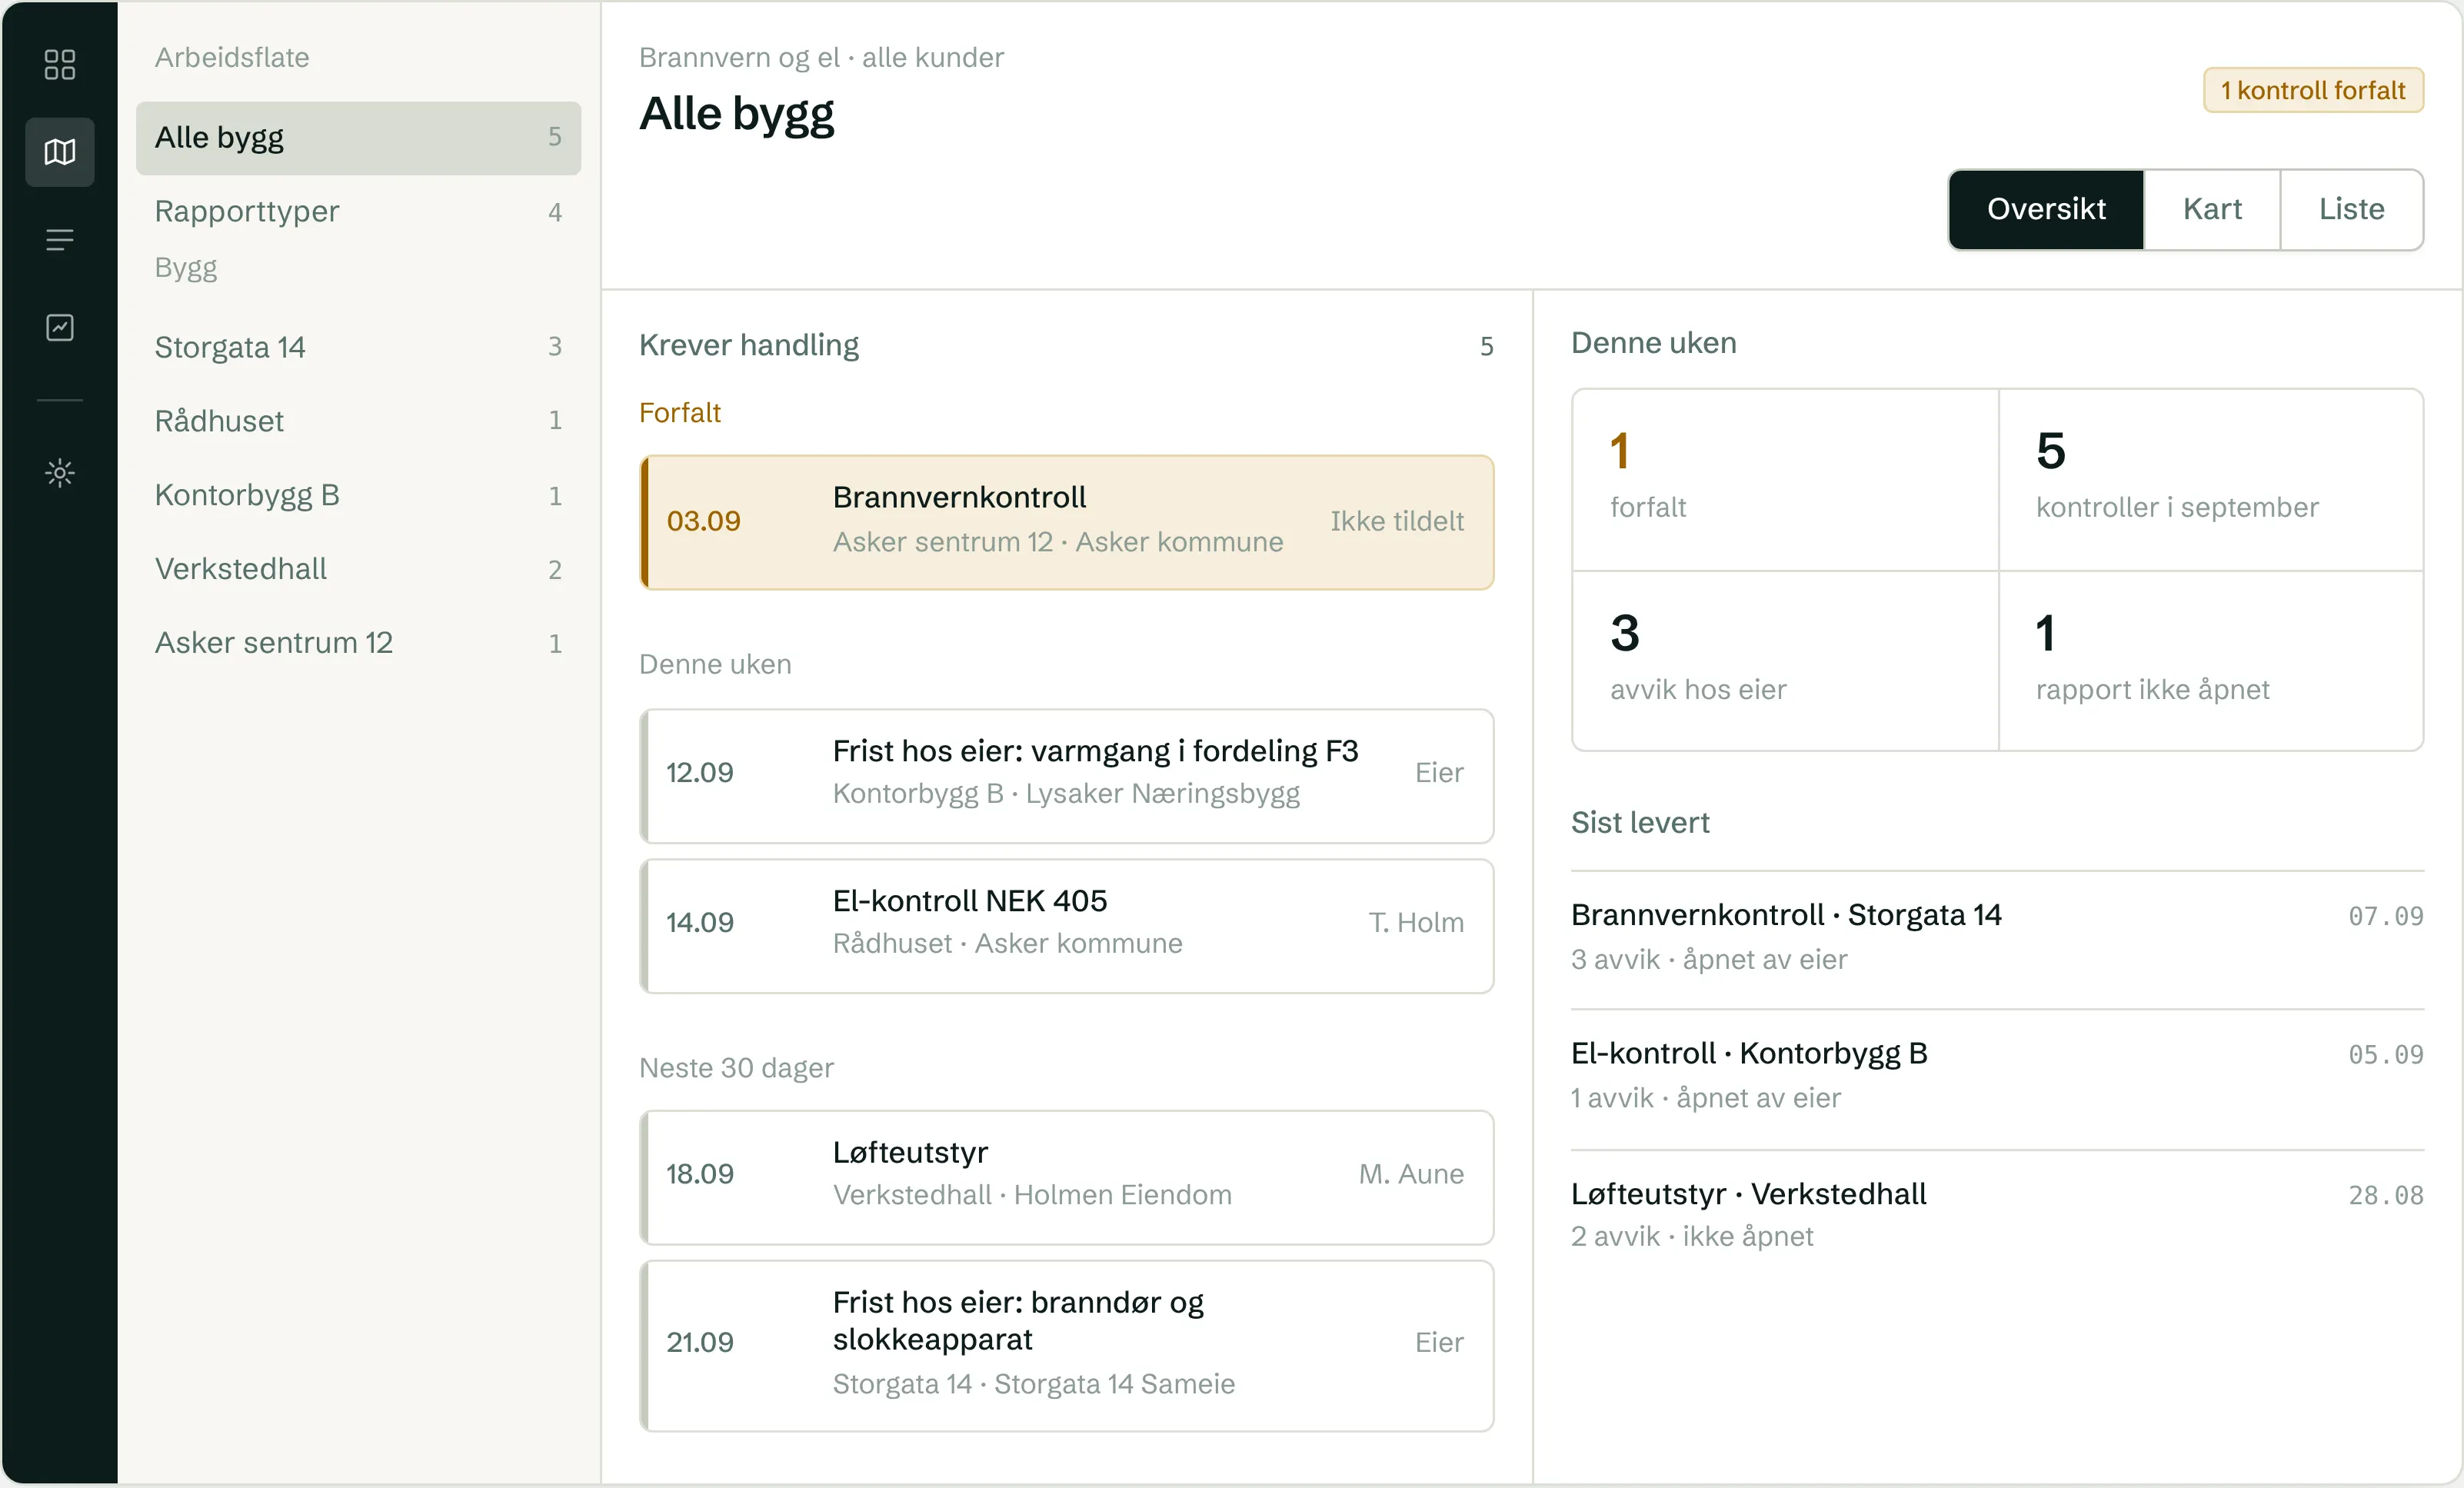Select building Rådhuset in the panel
This screenshot has height=1488, width=2464.
pyautogui.click(x=358, y=421)
